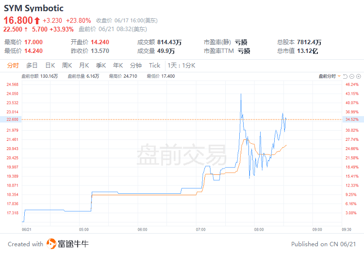The width and height of the screenshot is (364, 254).
Task: Select the 季K quarterly candlestick tab
Action: pyautogui.click(x=101, y=66)
